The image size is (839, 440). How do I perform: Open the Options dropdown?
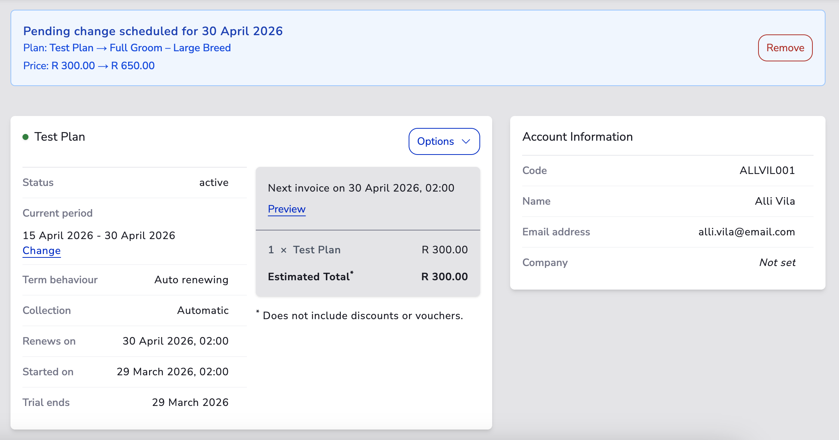436,141
